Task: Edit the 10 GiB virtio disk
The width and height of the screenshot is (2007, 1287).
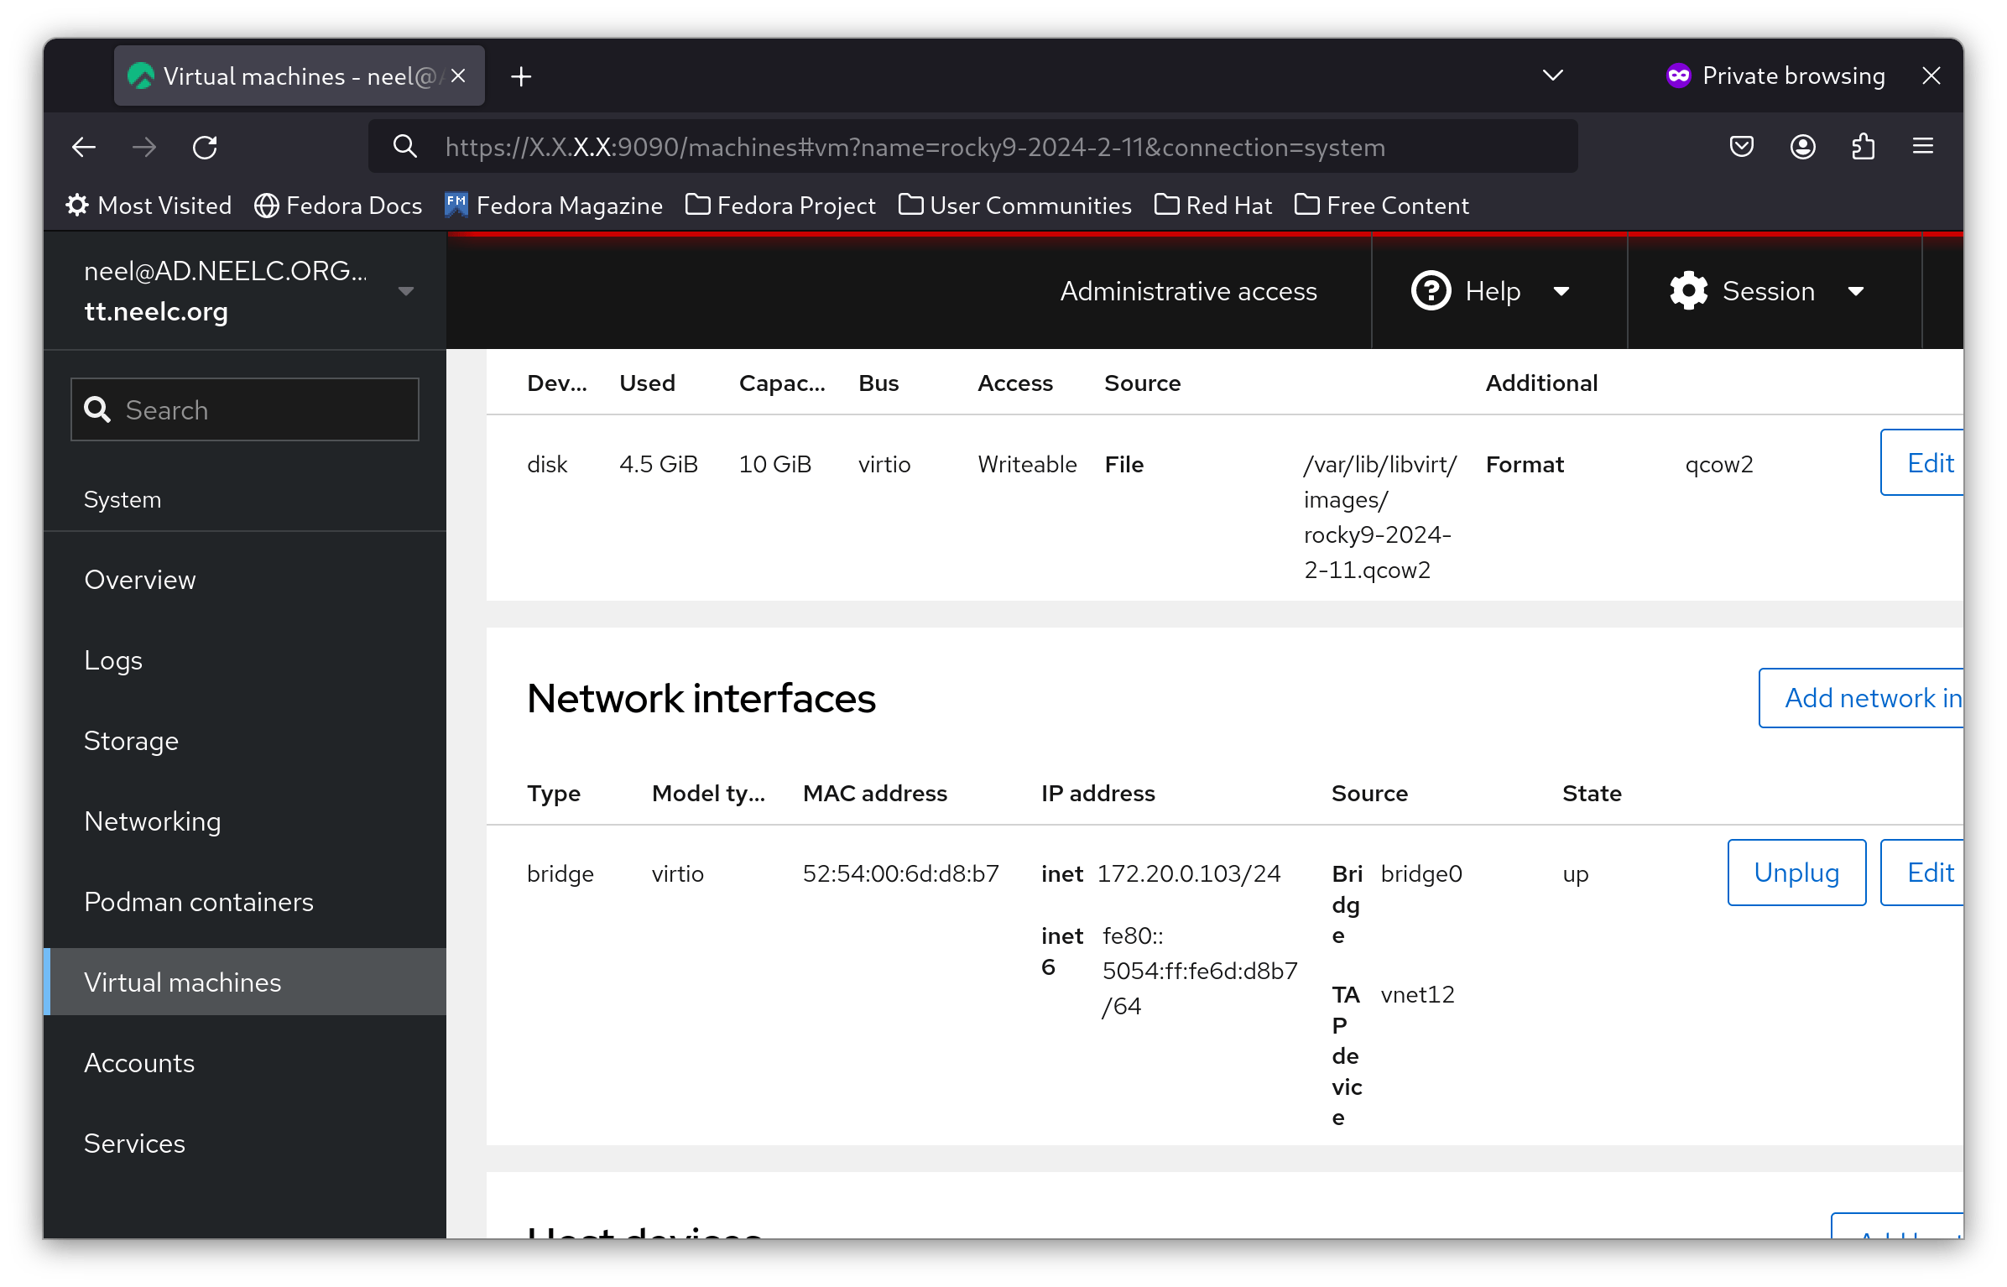Action: tap(1929, 462)
